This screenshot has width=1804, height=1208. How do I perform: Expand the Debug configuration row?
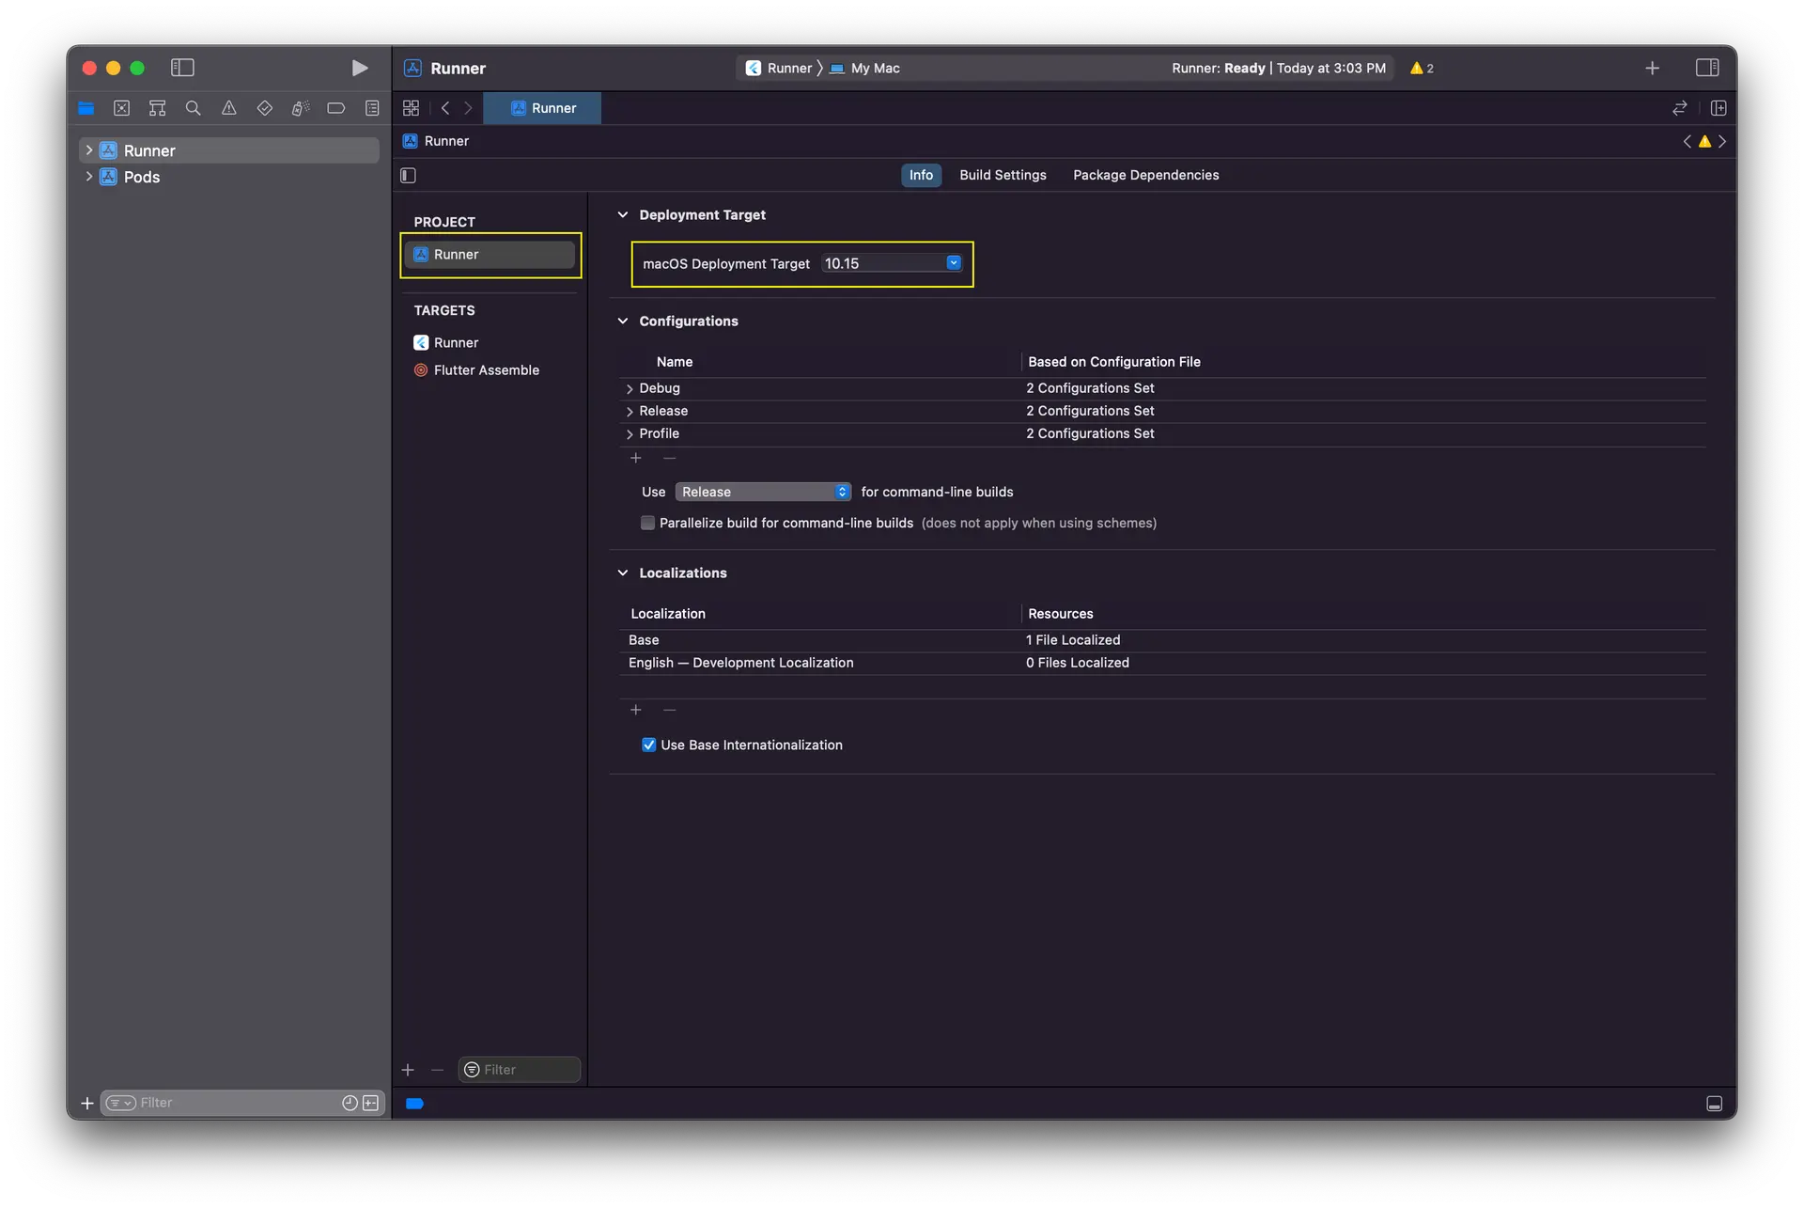630,388
